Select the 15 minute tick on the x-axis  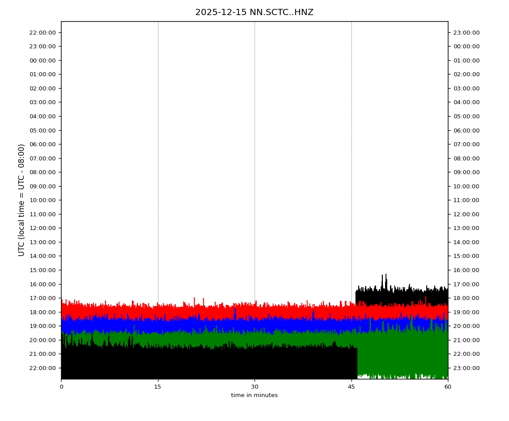coord(158,387)
